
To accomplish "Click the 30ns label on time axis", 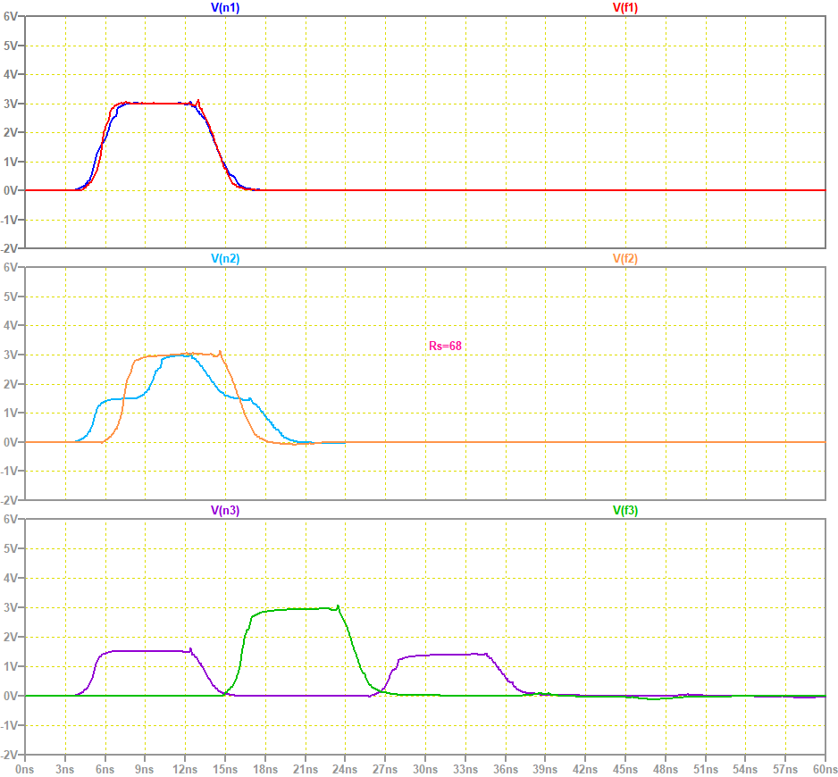I will [x=425, y=767].
